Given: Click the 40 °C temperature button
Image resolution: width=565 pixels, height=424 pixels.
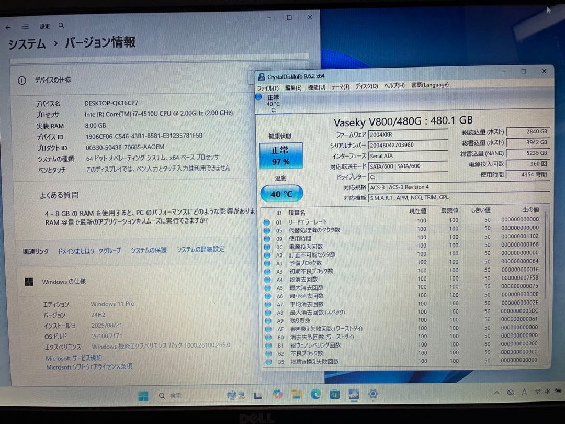Looking at the screenshot, I should [281, 194].
